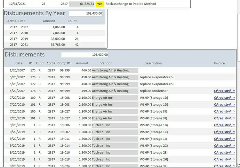The width and height of the screenshot is (240, 168).
Task: Click the count value 42
Action: click(77, 45)
